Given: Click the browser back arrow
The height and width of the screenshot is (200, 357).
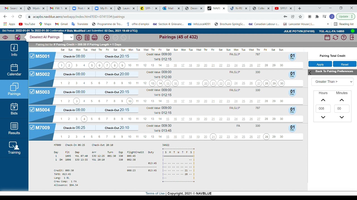Looking at the screenshot, I should click(x=5, y=17).
